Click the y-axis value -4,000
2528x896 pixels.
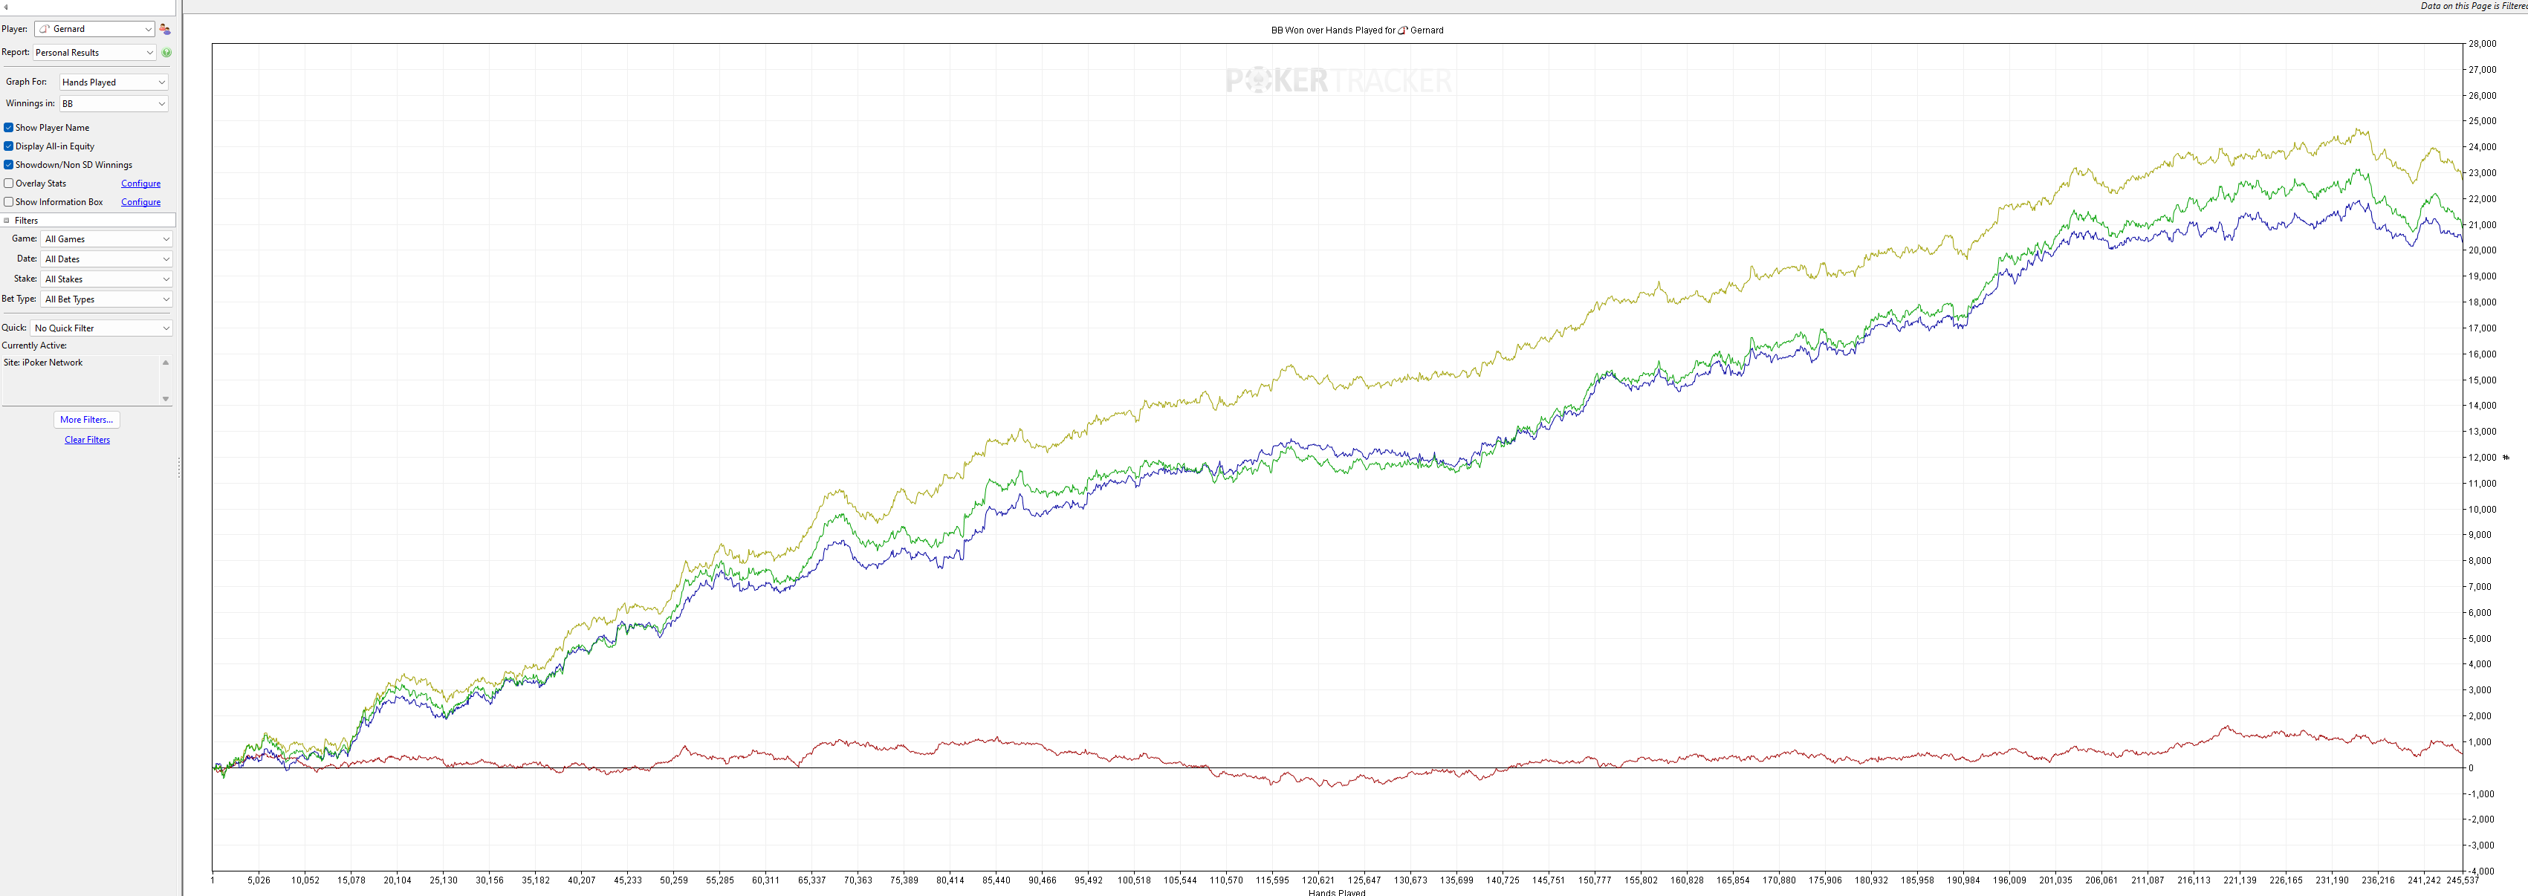(2483, 871)
